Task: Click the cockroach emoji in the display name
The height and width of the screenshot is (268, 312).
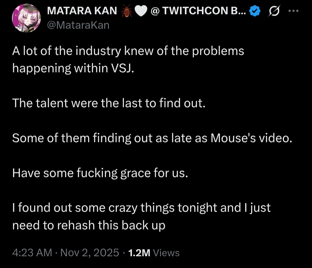Action: tap(126, 11)
